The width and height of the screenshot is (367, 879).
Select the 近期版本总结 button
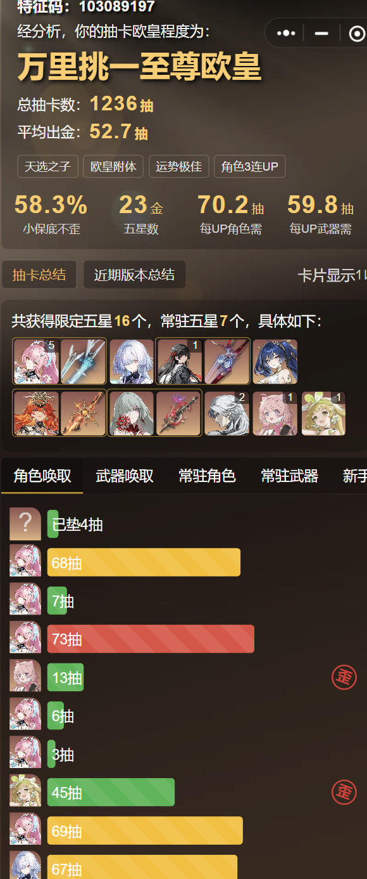pyautogui.click(x=134, y=275)
